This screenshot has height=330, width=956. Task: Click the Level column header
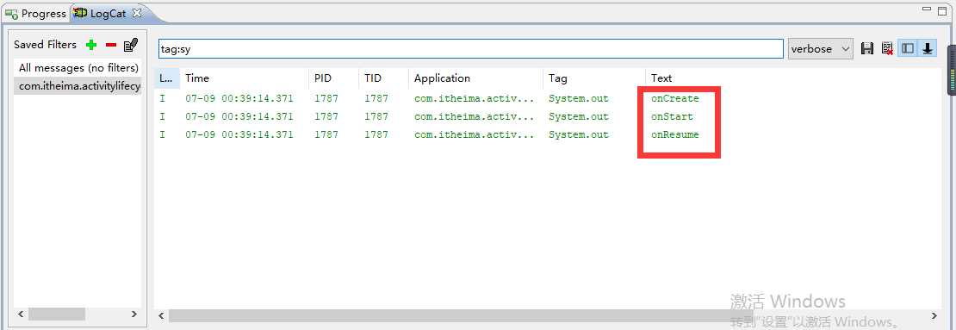pyautogui.click(x=167, y=78)
